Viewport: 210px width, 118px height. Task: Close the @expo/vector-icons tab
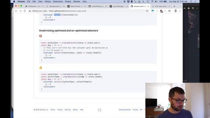pyautogui.click(x=64, y=6)
